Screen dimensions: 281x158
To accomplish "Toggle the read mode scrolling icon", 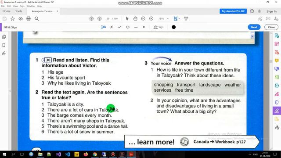I will tap(186, 18).
